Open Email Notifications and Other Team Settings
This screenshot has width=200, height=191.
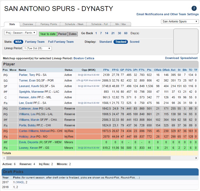167,14
